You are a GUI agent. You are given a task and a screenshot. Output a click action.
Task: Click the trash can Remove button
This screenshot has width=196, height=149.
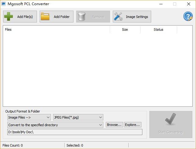click(x=93, y=17)
